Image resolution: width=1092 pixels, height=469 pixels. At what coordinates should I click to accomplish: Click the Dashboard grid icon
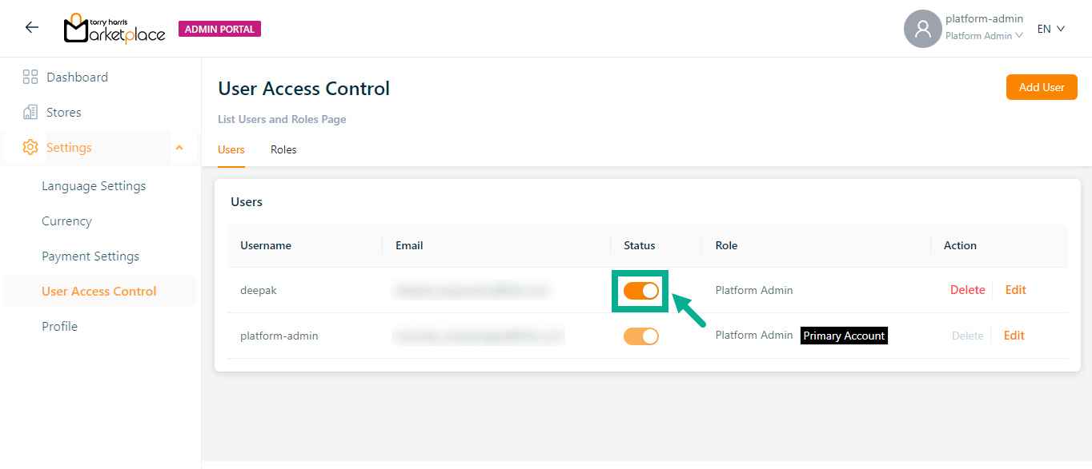click(30, 78)
